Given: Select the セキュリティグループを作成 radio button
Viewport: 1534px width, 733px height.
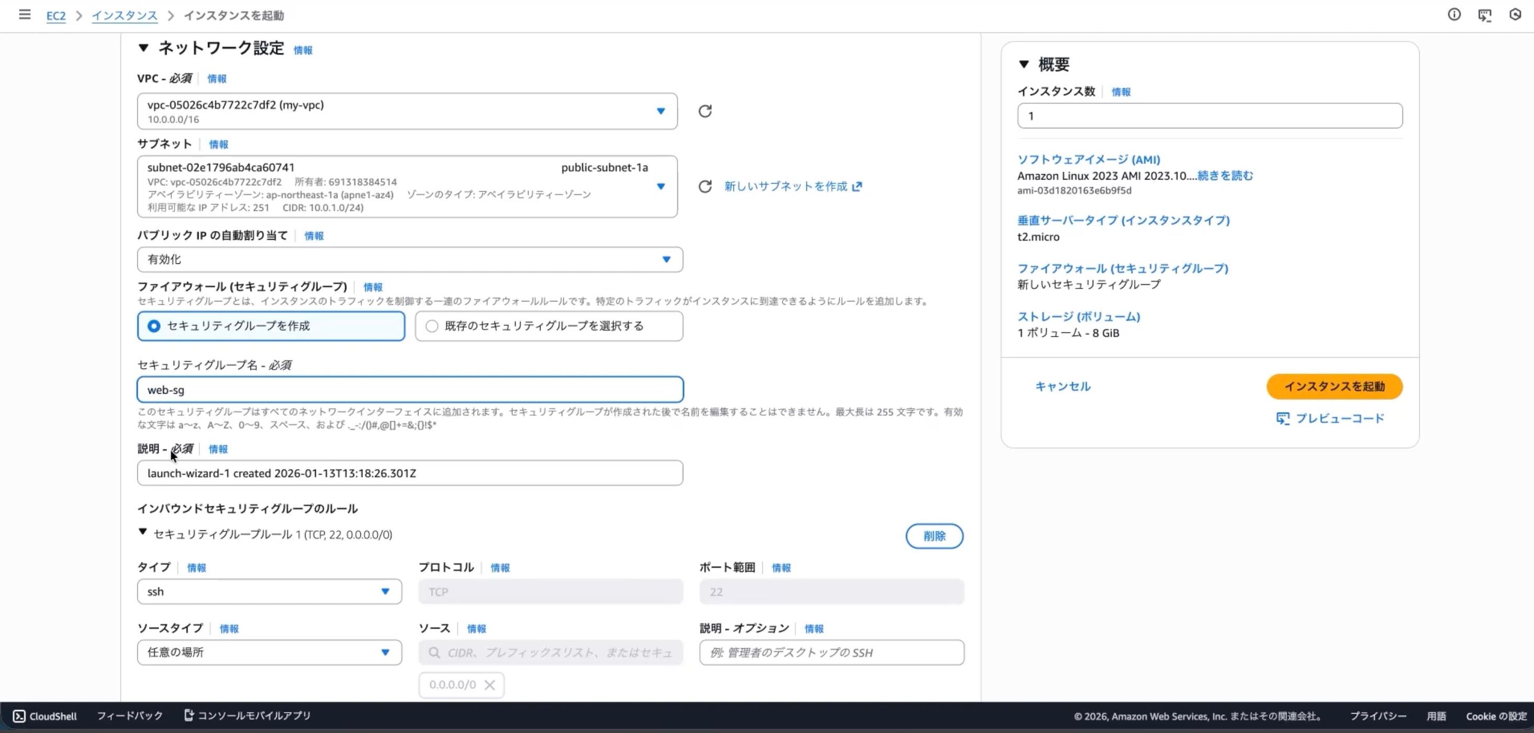Looking at the screenshot, I should pos(154,326).
